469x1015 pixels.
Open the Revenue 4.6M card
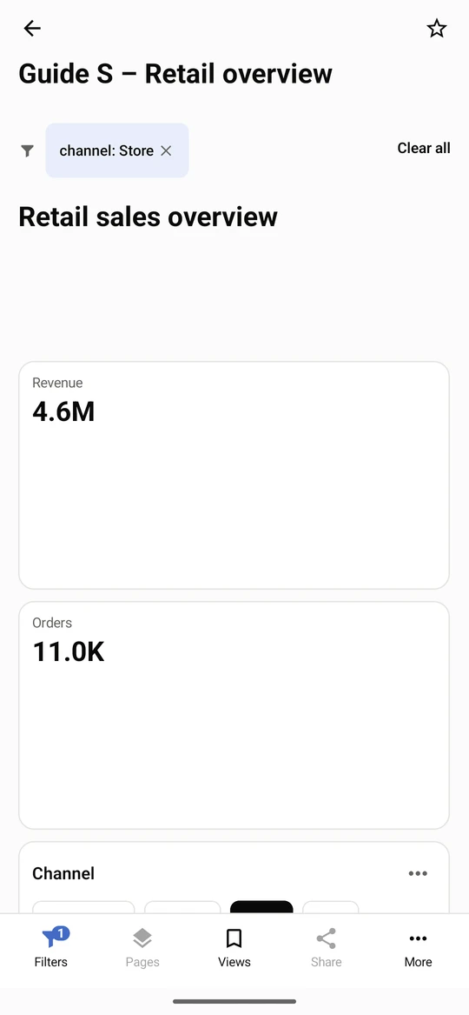click(234, 475)
